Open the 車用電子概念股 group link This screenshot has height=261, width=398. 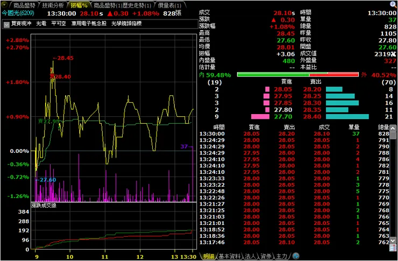coord(89,24)
